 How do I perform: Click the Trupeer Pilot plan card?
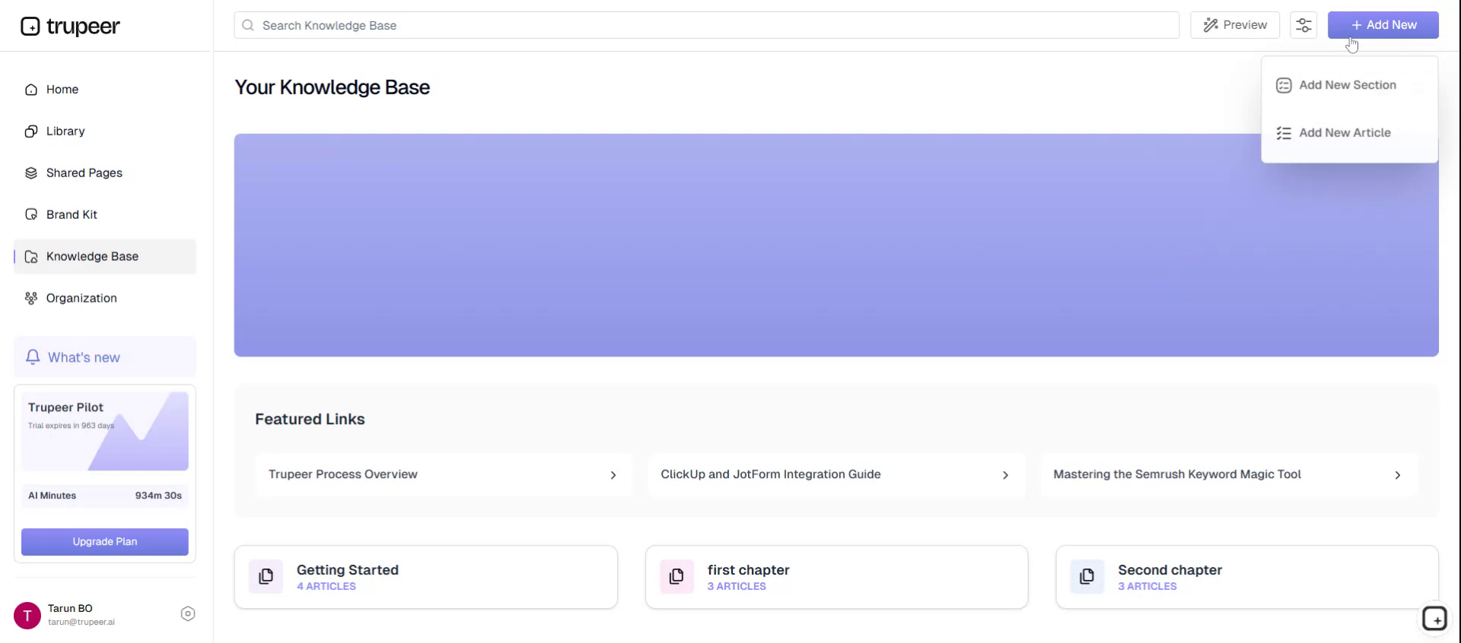[105, 431]
